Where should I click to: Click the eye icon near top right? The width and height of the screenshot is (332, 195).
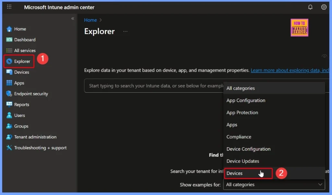(x=324, y=56)
